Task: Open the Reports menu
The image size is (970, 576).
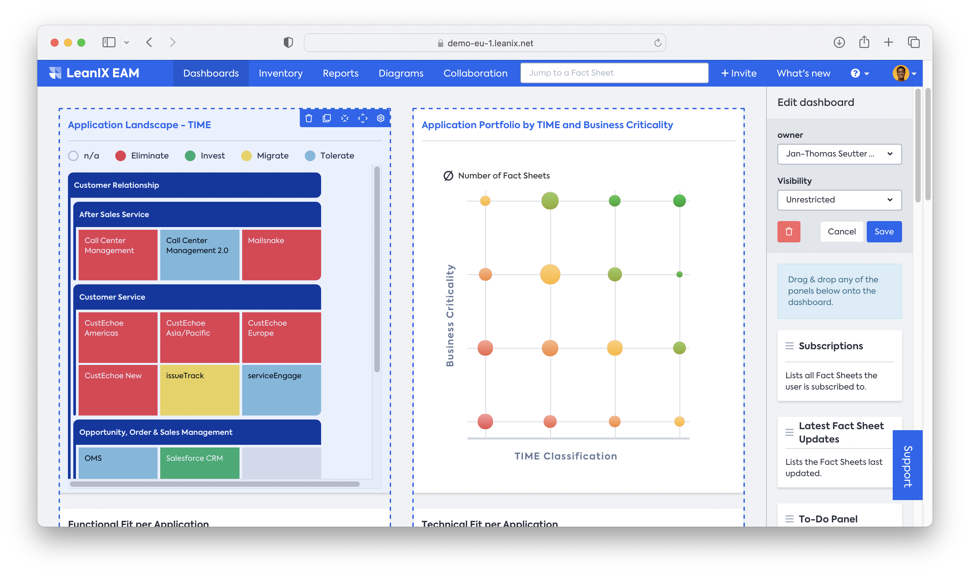Action: click(x=340, y=73)
